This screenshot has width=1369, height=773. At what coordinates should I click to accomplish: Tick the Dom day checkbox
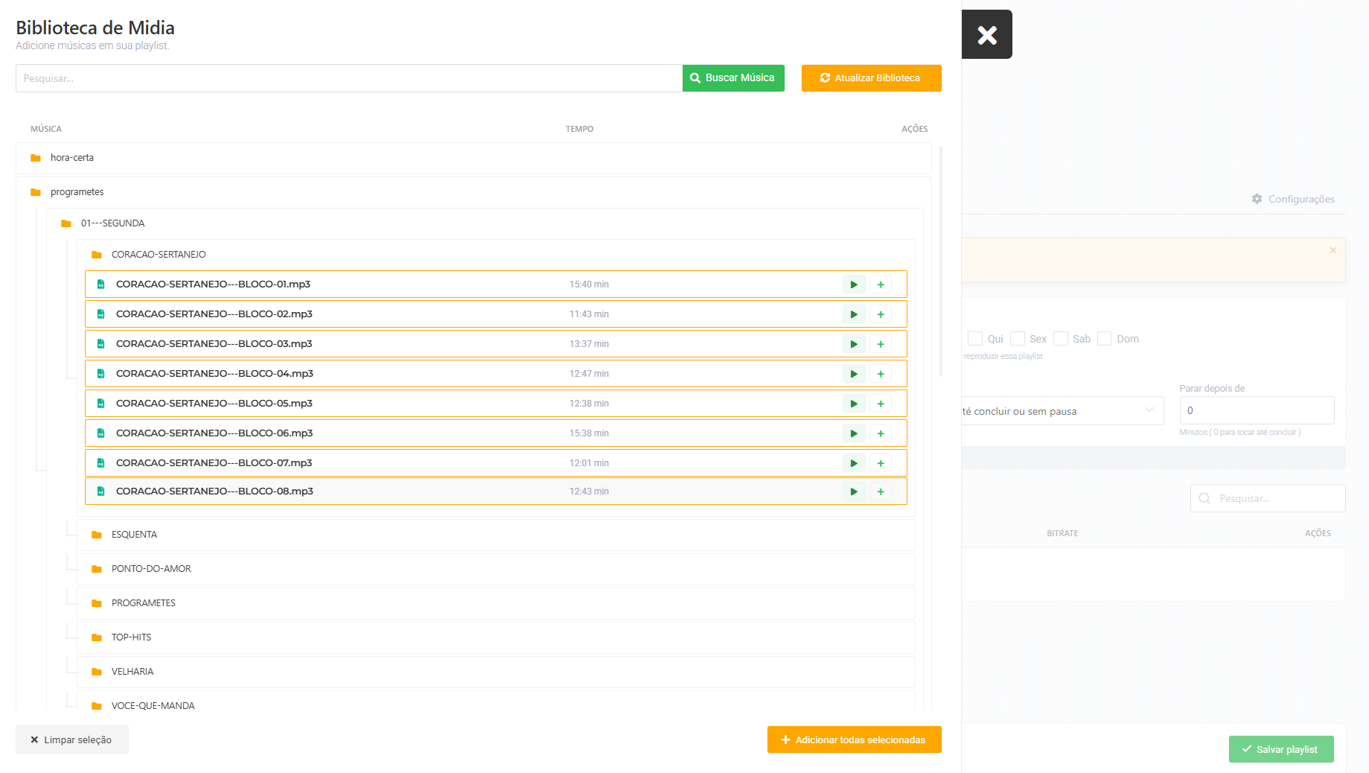point(1105,339)
